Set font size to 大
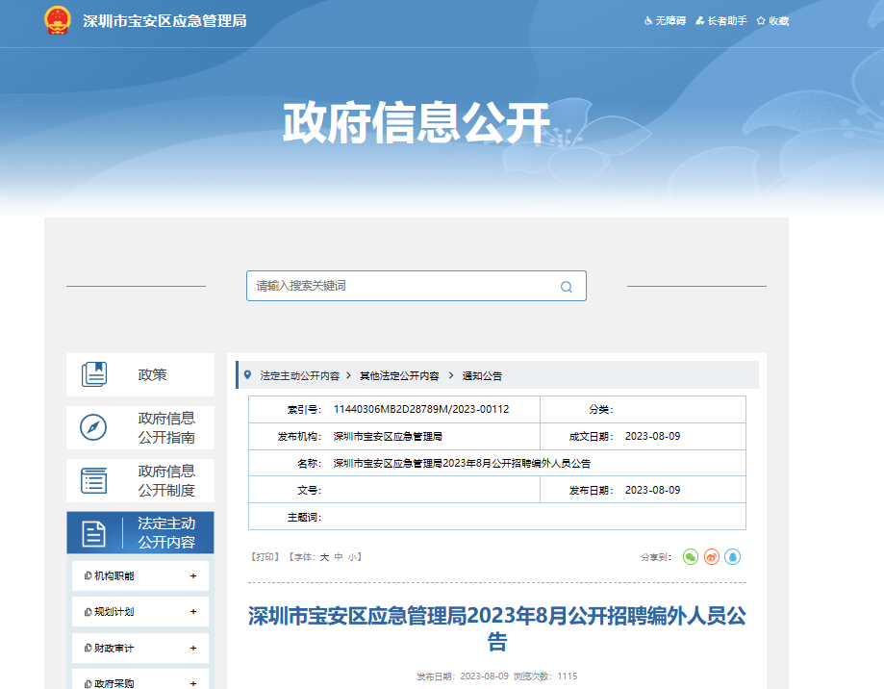 click(324, 557)
